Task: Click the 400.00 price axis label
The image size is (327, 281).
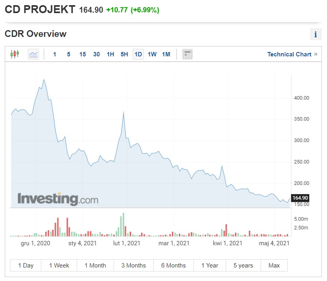Action: [x=302, y=98]
